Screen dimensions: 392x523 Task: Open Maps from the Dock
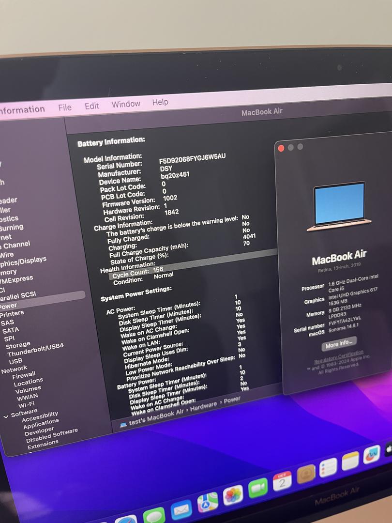208,502
